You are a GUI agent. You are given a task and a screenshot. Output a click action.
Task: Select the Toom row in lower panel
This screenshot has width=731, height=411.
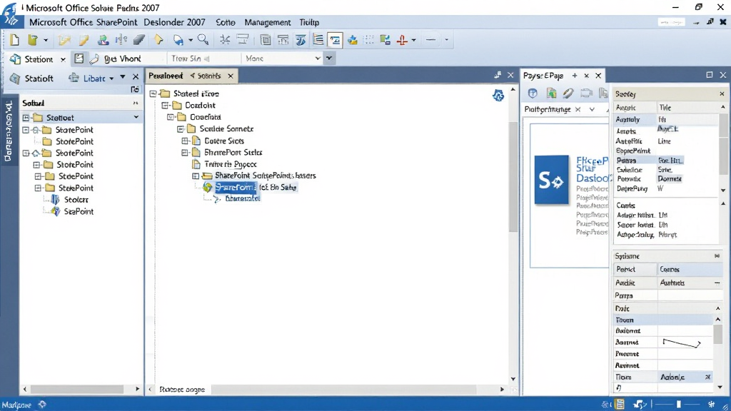(x=663, y=320)
